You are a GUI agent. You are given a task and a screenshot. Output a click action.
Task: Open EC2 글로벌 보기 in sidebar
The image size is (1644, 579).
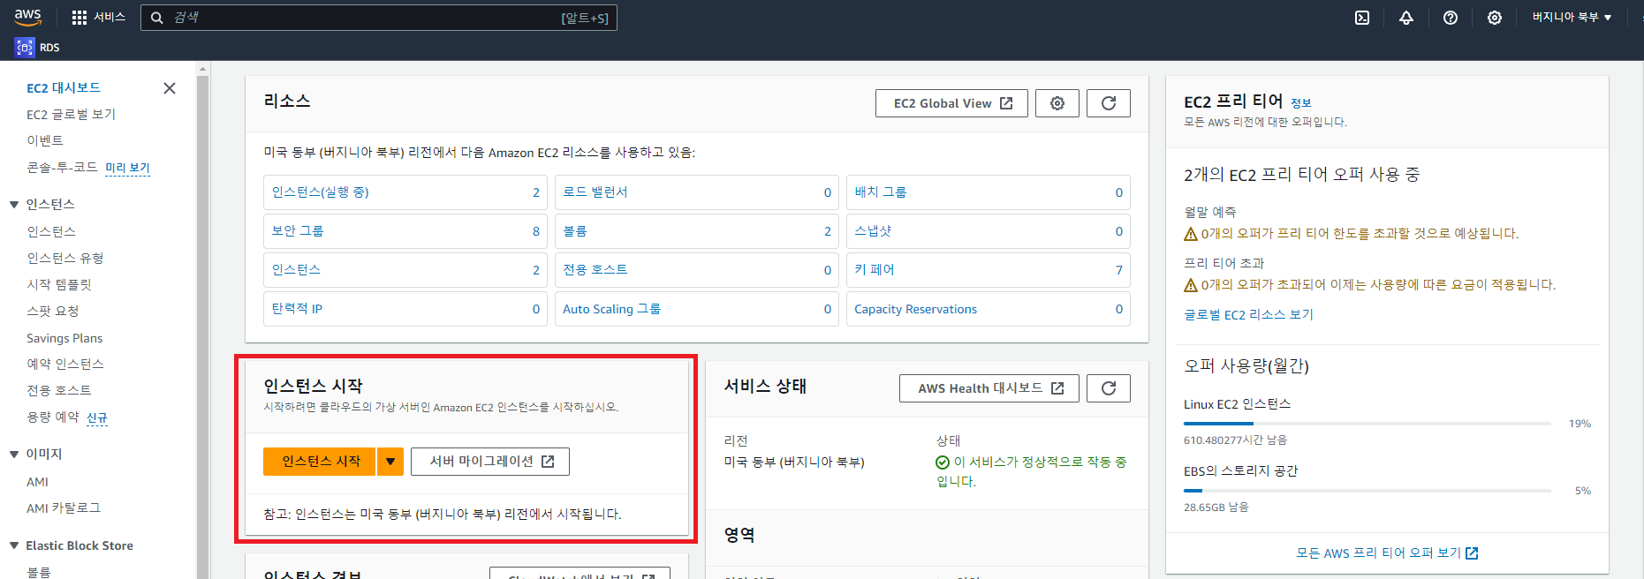point(71,115)
